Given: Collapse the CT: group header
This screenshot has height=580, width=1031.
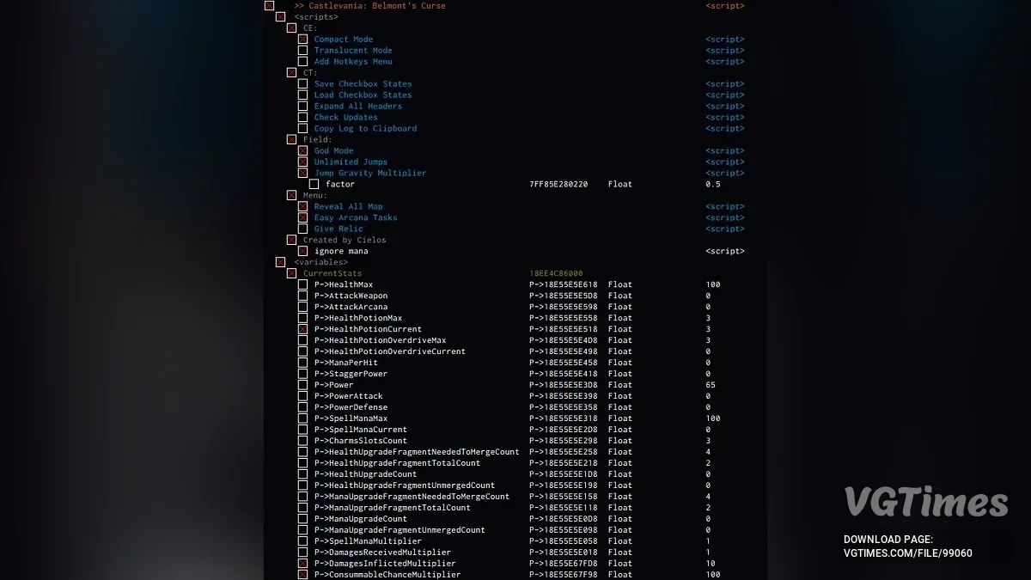Looking at the screenshot, I should pyautogui.click(x=291, y=73).
